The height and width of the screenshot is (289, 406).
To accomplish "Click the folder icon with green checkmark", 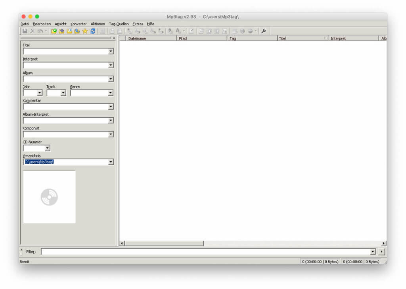I will tap(54, 31).
